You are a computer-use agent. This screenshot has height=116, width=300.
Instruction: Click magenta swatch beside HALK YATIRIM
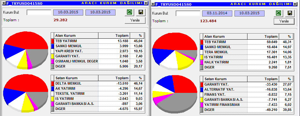tap(202, 62)
